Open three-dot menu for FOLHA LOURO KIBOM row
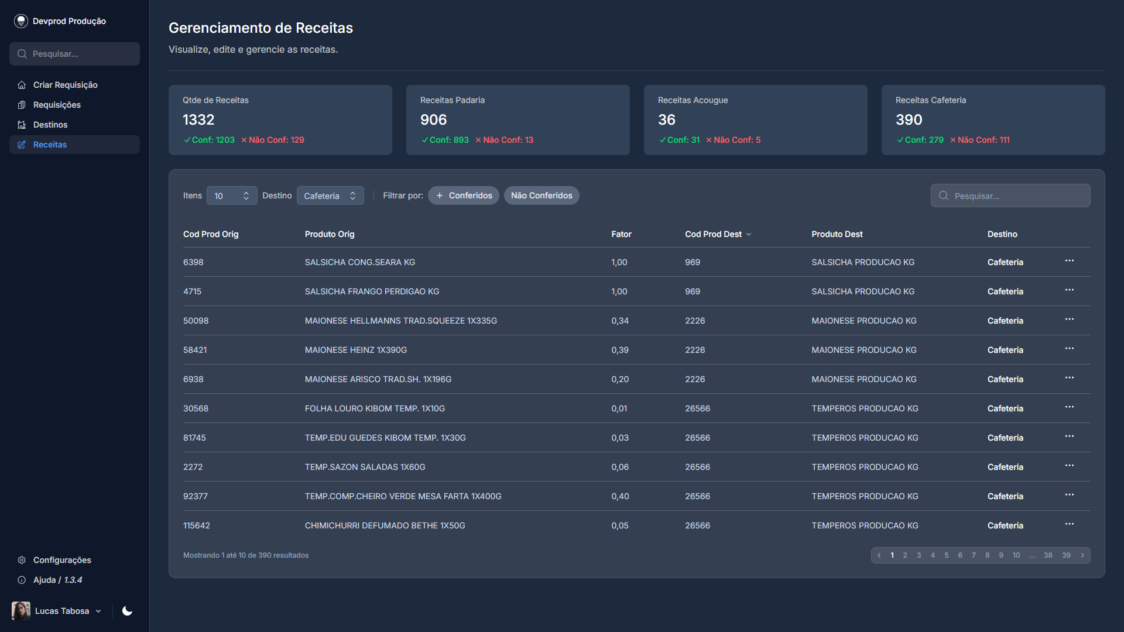The image size is (1124, 632). pyautogui.click(x=1069, y=407)
